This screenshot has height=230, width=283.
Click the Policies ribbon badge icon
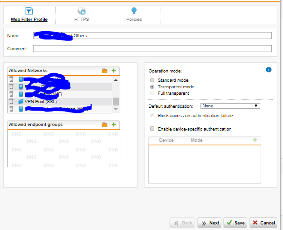134,11
